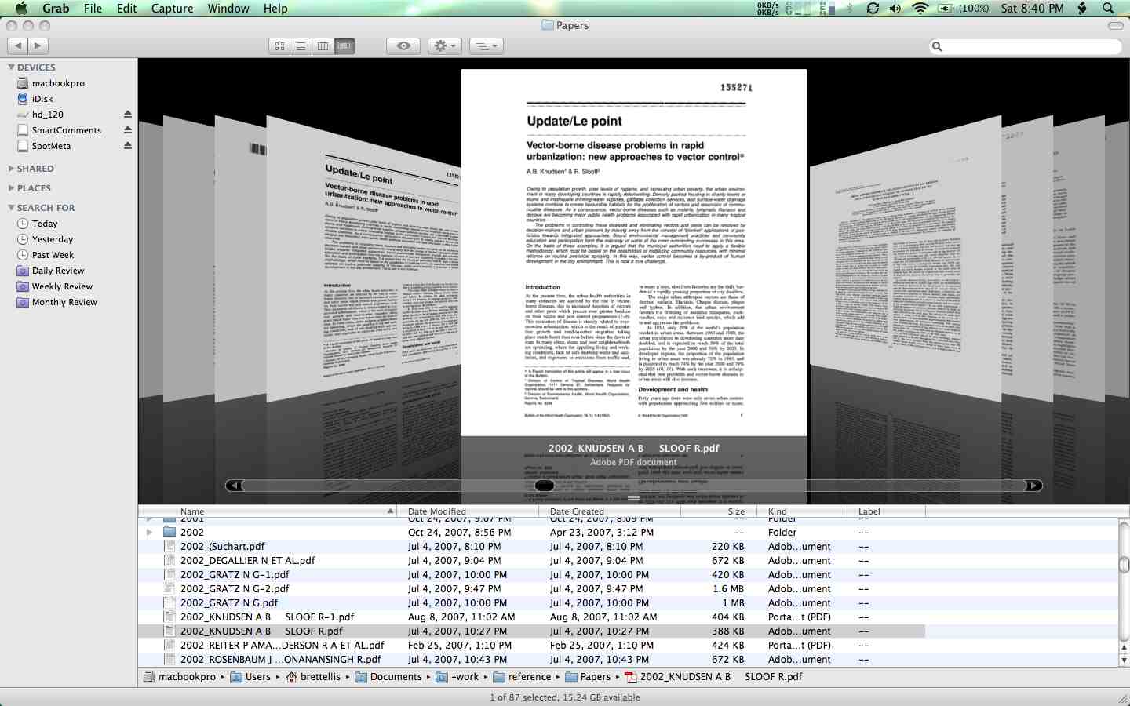
Task: Click Cover Flow scroll right arrow
Action: pos(1034,486)
